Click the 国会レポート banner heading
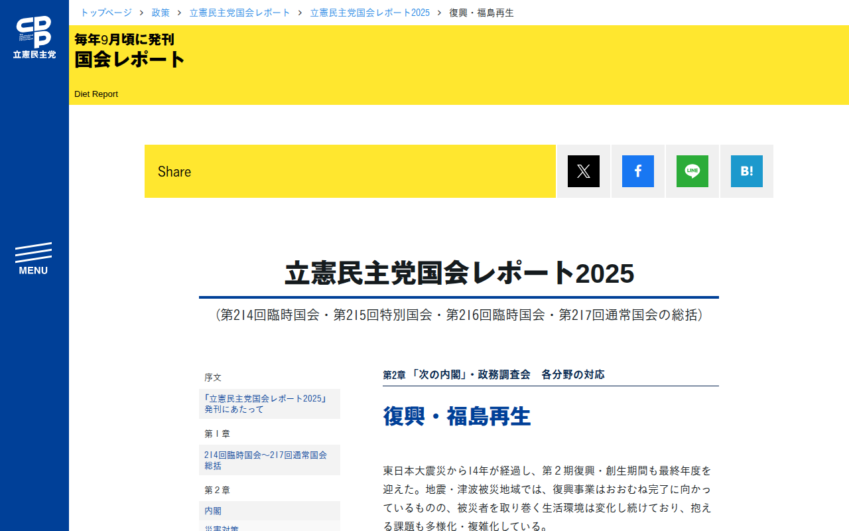The width and height of the screenshot is (849, 531). (x=130, y=59)
